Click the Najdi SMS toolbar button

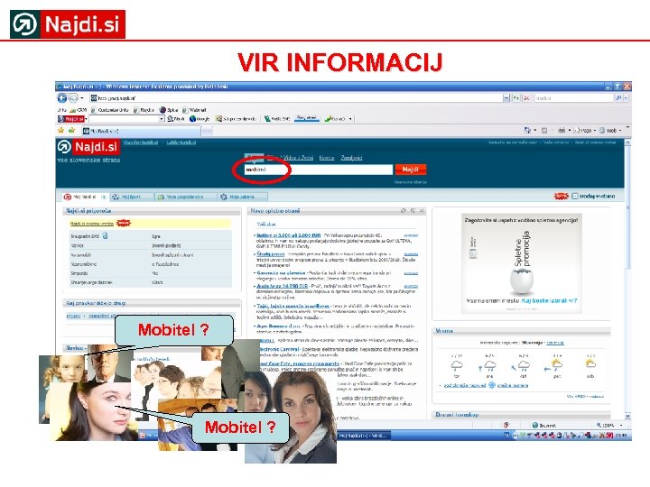point(277,119)
